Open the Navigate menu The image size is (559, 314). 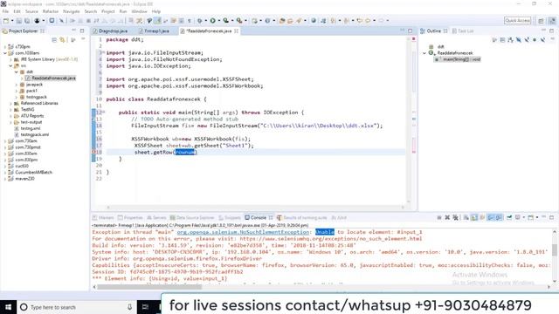coord(72,11)
